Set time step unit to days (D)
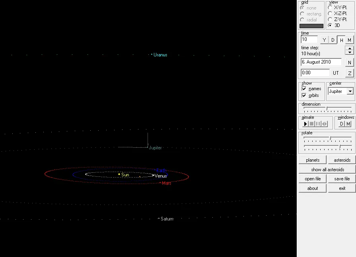356x257 pixels. coord(333,40)
